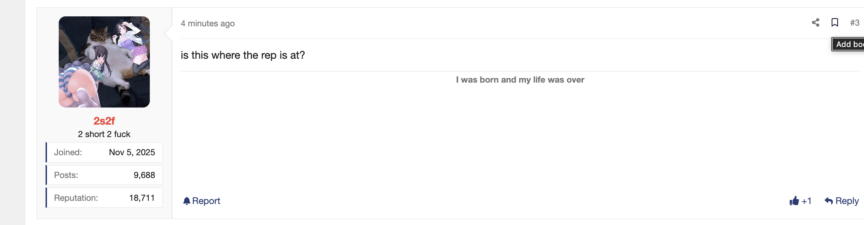
Task: Click the Joined date Nov 5, 2025
Action: [x=132, y=152]
